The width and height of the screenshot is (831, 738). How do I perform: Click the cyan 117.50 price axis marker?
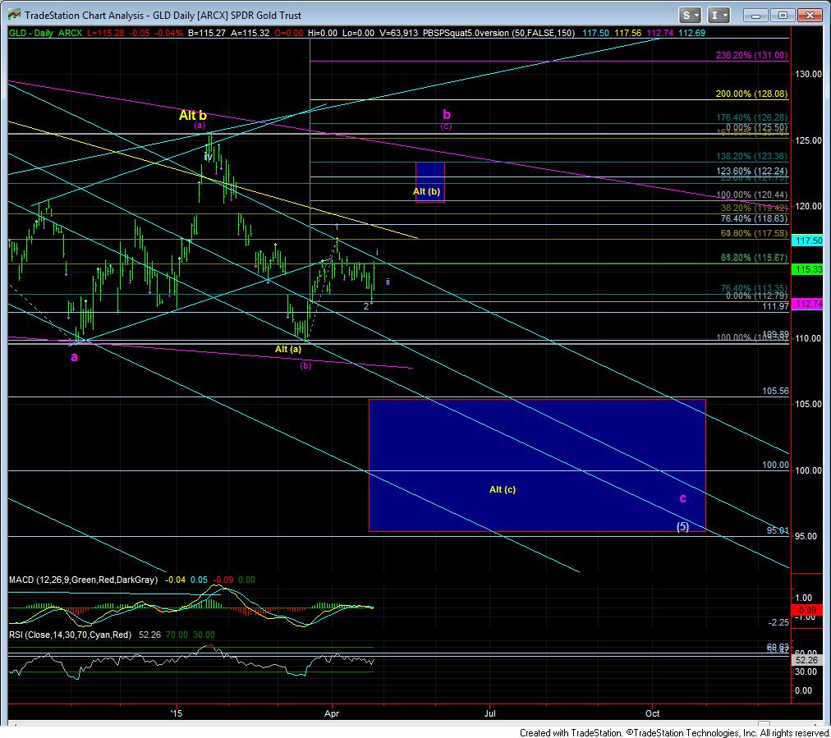[806, 241]
